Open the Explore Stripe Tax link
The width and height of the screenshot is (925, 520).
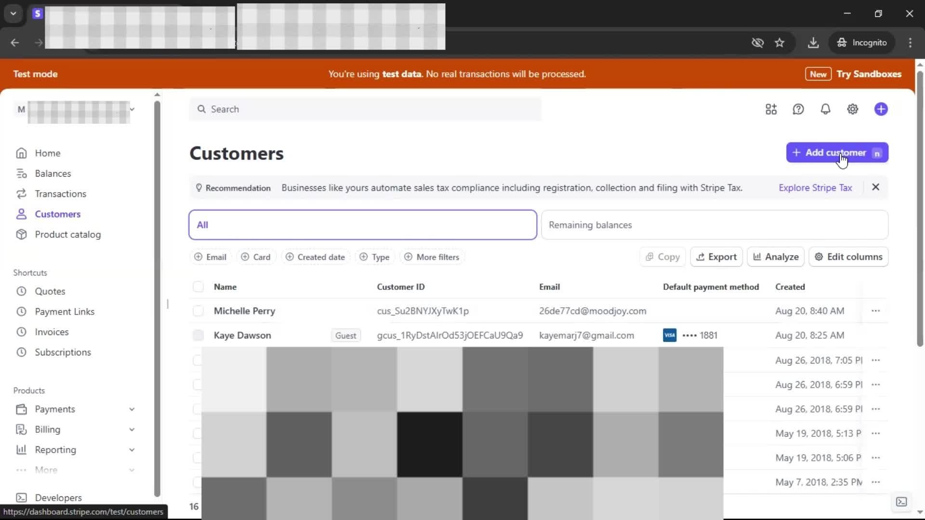815,188
